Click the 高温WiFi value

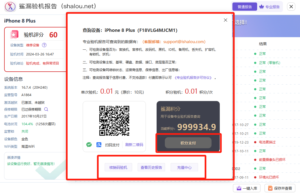click(28, 147)
